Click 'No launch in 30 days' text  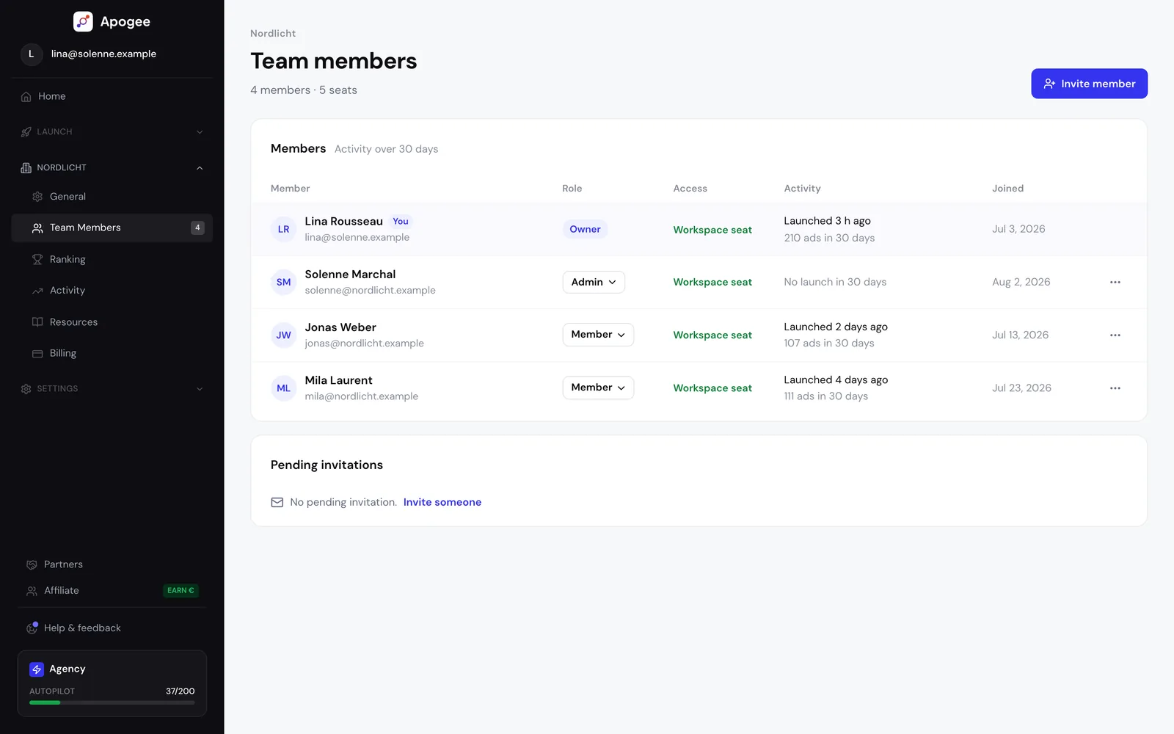835,283
